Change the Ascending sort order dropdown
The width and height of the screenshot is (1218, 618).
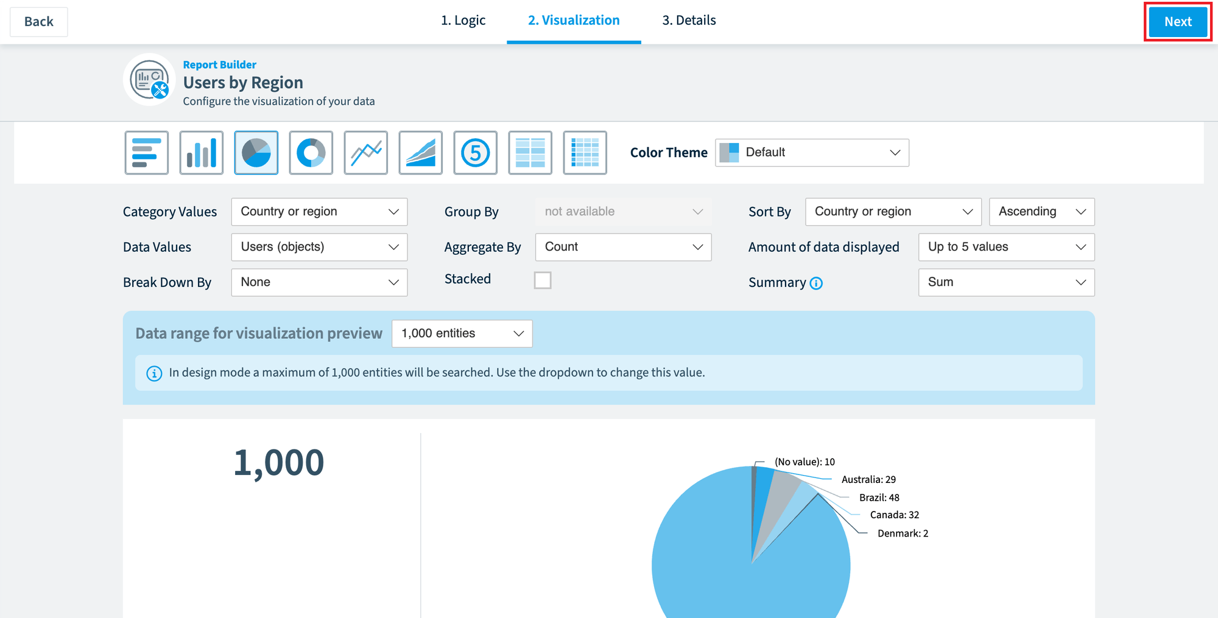tap(1042, 212)
